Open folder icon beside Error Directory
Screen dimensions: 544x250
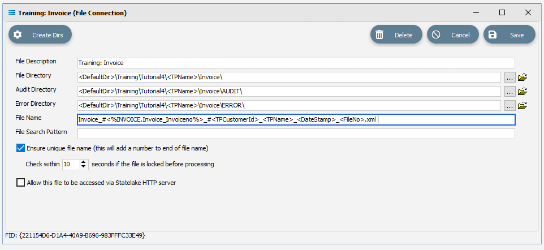(x=522, y=106)
